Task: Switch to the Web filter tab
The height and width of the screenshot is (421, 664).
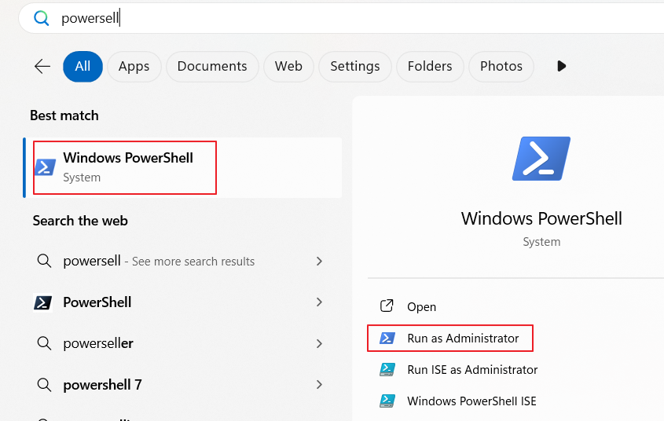Action: (x=288, y=67)
